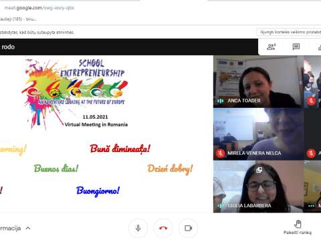Turn off the camera button

coord(189,228)
